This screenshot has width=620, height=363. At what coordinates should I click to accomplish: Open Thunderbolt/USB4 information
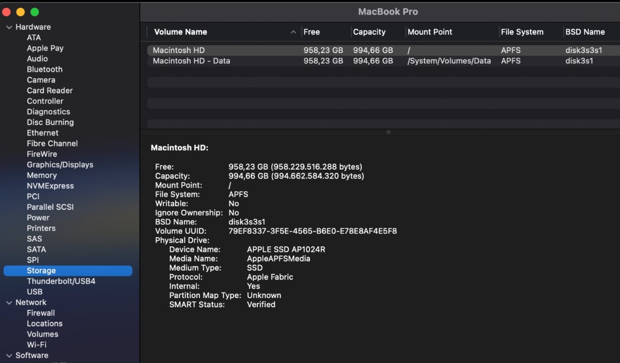61,281
